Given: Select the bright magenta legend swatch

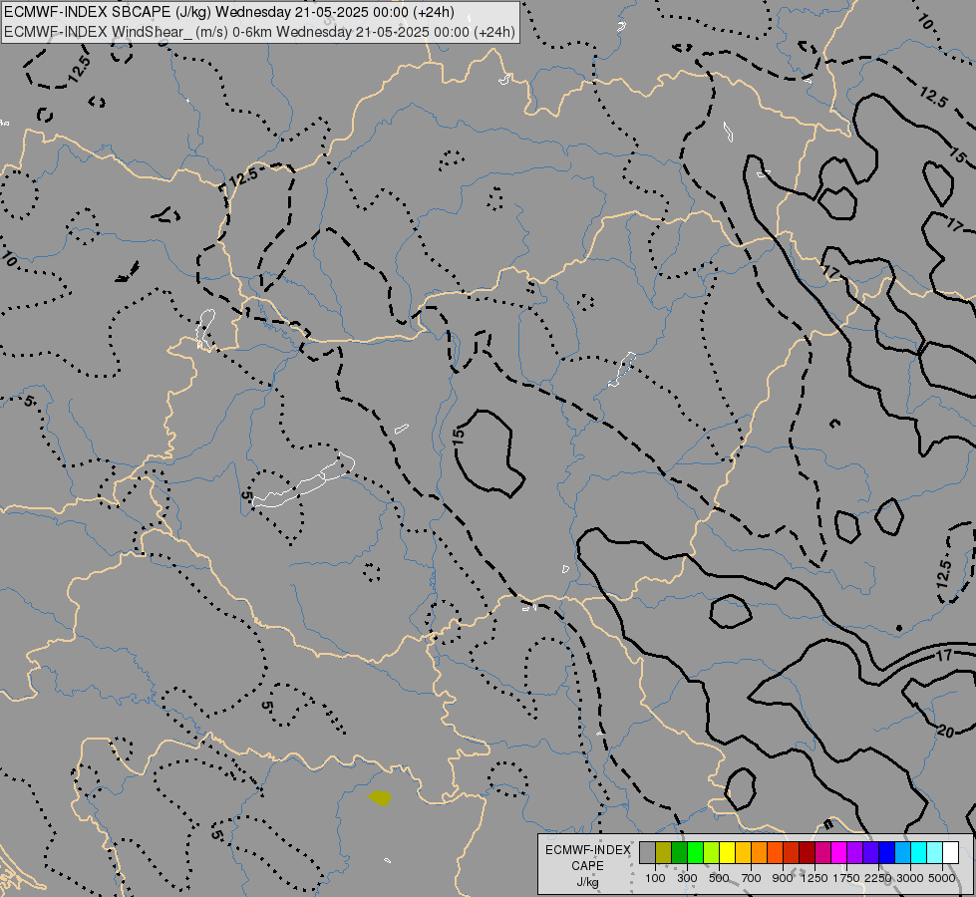Looking at the screenshot, I should tap(838, 852).
